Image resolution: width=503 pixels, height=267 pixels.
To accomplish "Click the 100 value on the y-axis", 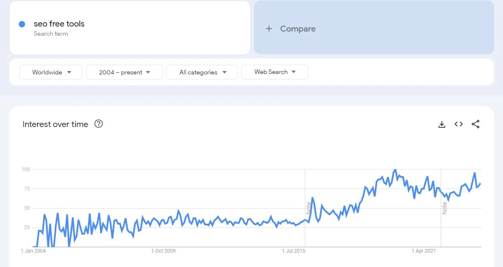I will (x=26, y=169).
